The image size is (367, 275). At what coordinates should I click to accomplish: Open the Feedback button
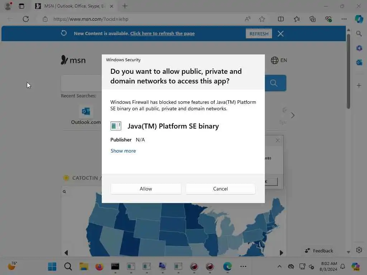pos(319,251)
